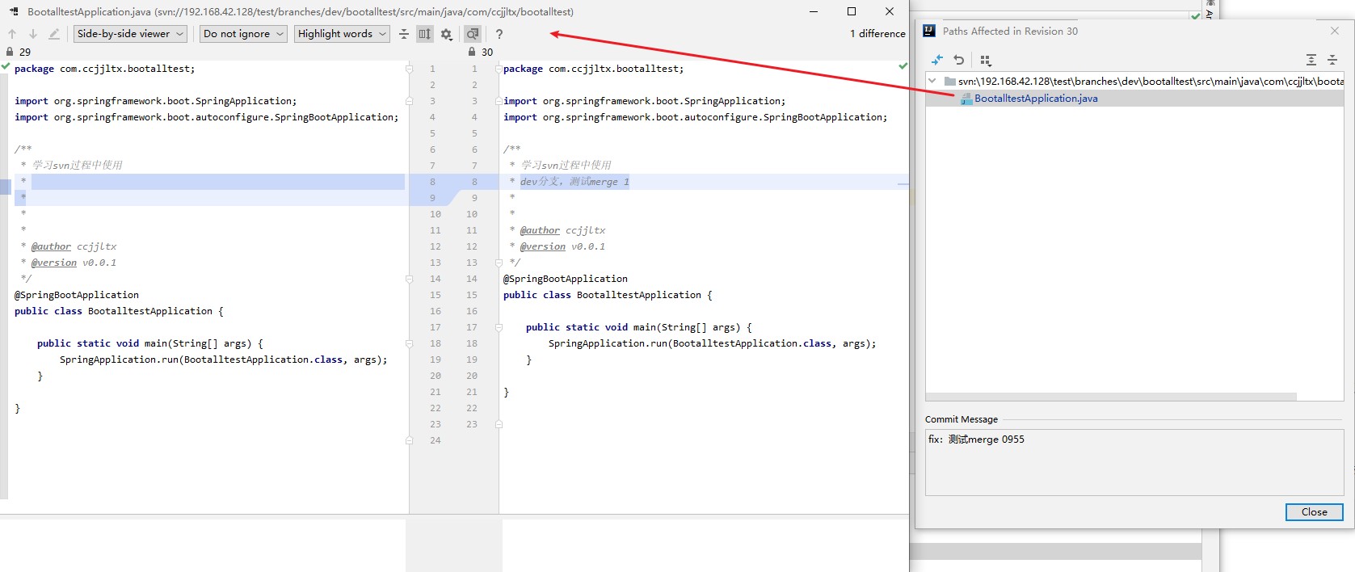
Task: Click the help question mark icon
Action: (499, 34)
